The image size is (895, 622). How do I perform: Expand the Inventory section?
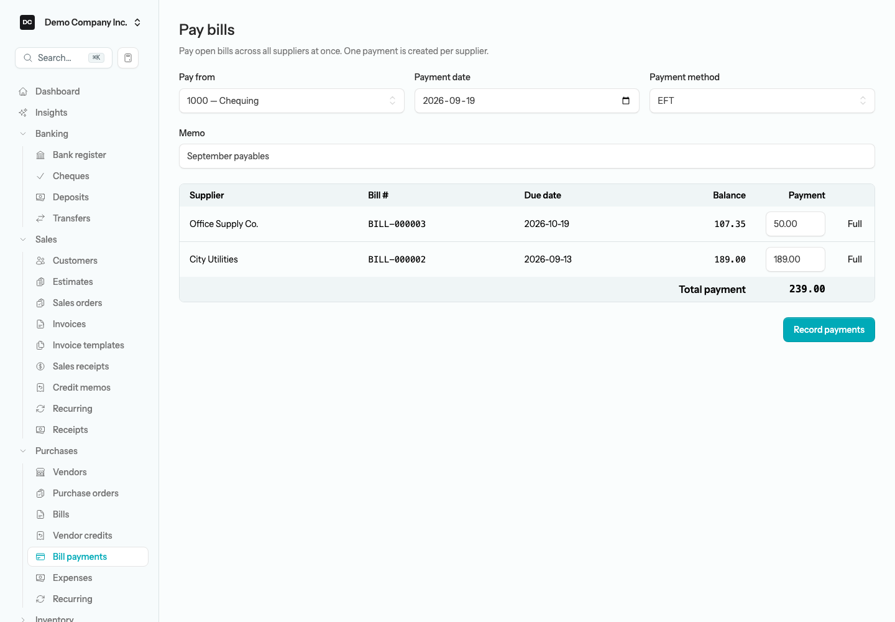pos(23,620)
